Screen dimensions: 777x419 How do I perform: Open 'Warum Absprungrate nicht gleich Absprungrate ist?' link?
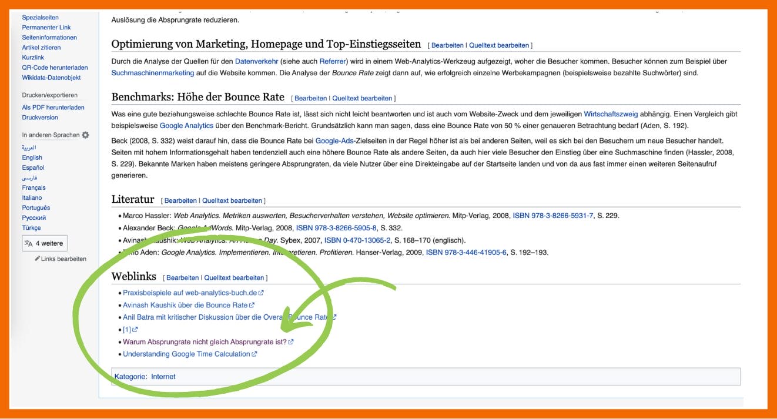205,341
